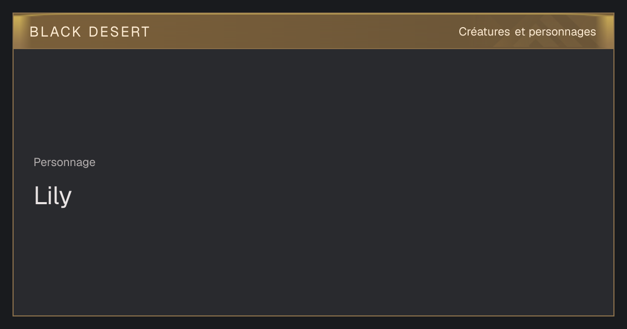The width and height of the screenshot is (627, 329).
Task: Click the card area above Personnage label
Action: click(313, 102)
